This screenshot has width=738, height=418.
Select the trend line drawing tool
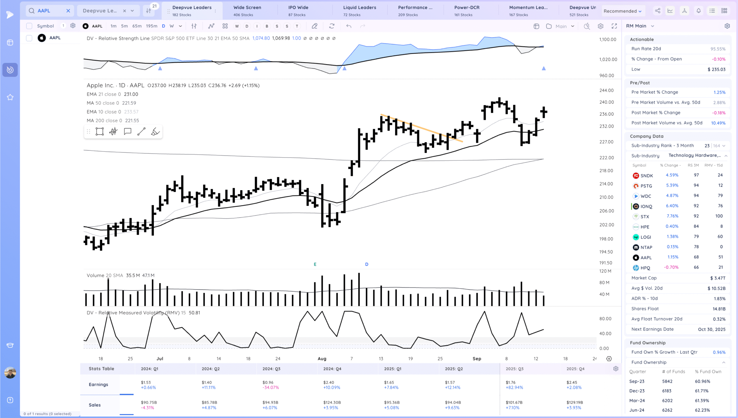click(141, 131)
